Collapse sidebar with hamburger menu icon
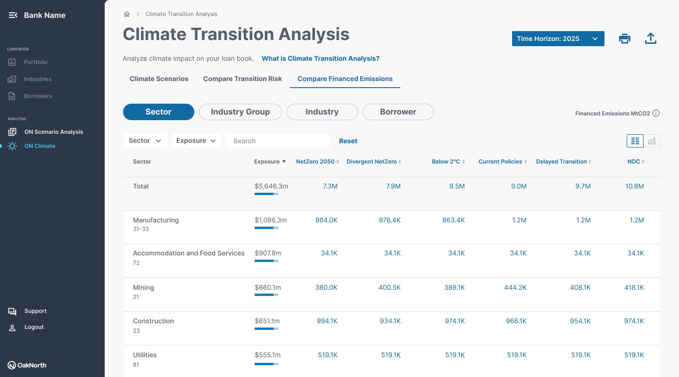 click(x=13, y=15)
